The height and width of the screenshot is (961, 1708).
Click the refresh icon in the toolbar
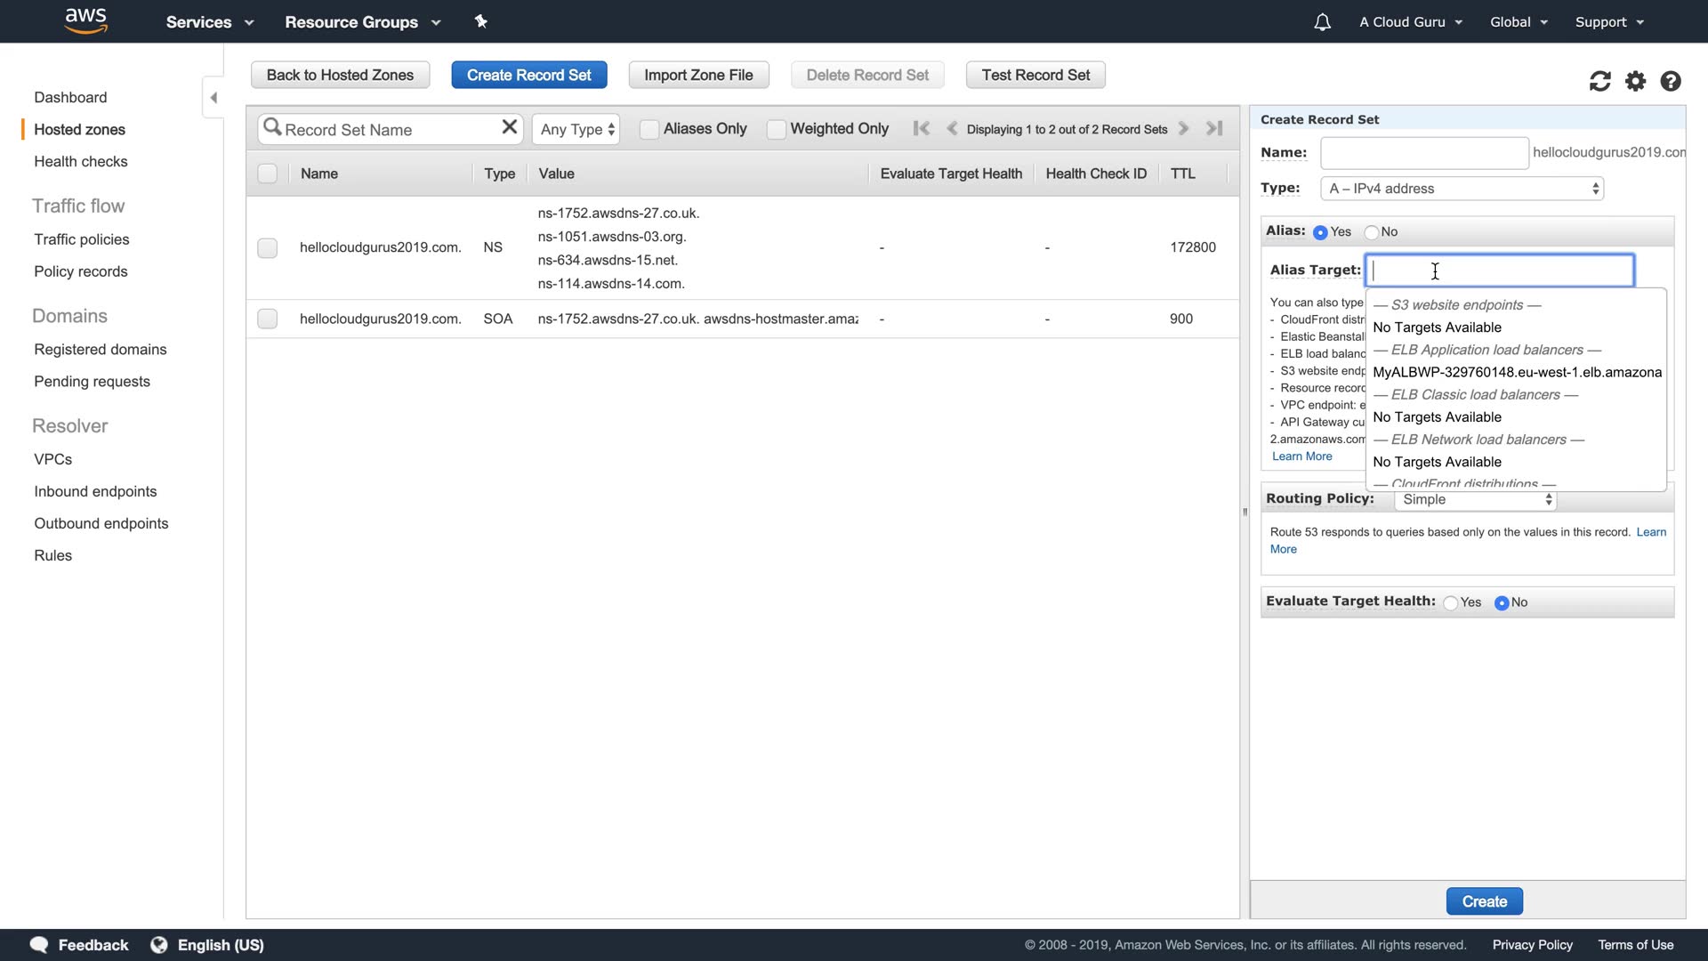[1599, 82]
